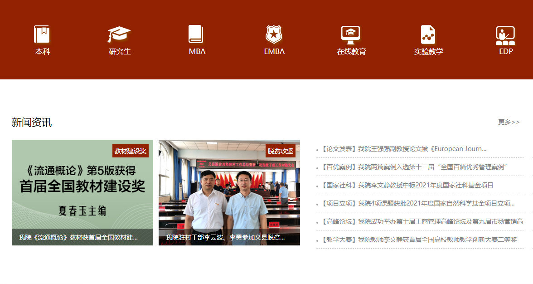This screenshot has height=284, width=533.
Task: Select the MBA book icon
Action: pos(196,34)
